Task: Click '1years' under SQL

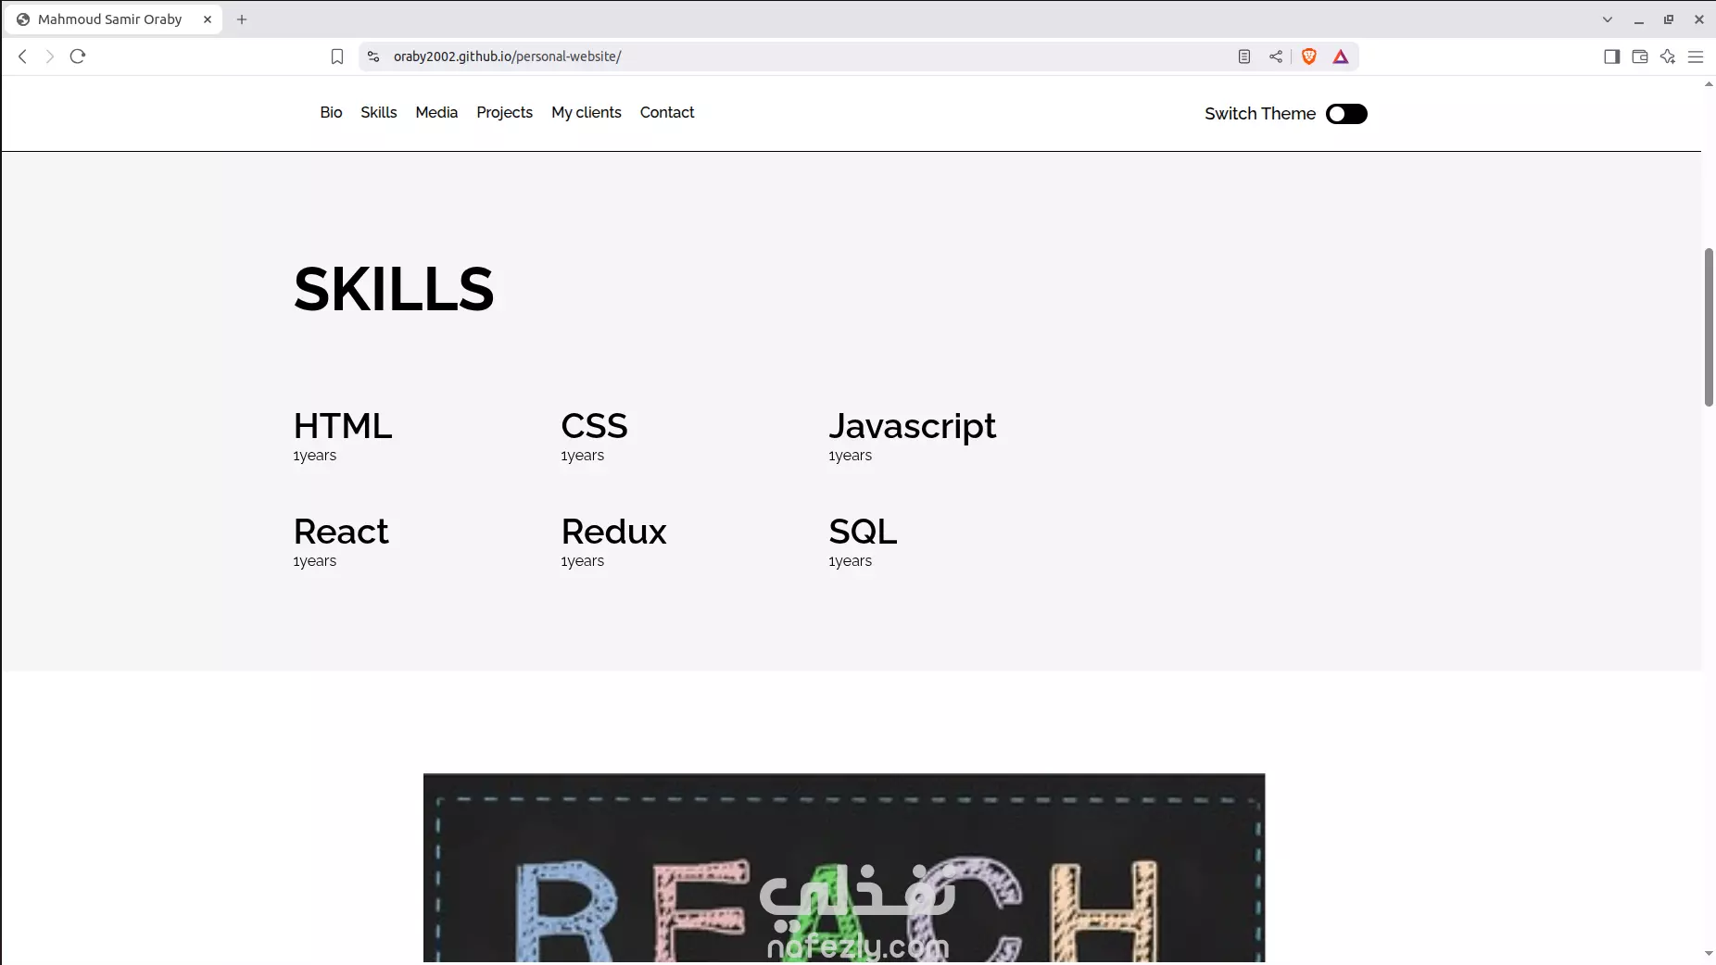Action: (850, 561)
